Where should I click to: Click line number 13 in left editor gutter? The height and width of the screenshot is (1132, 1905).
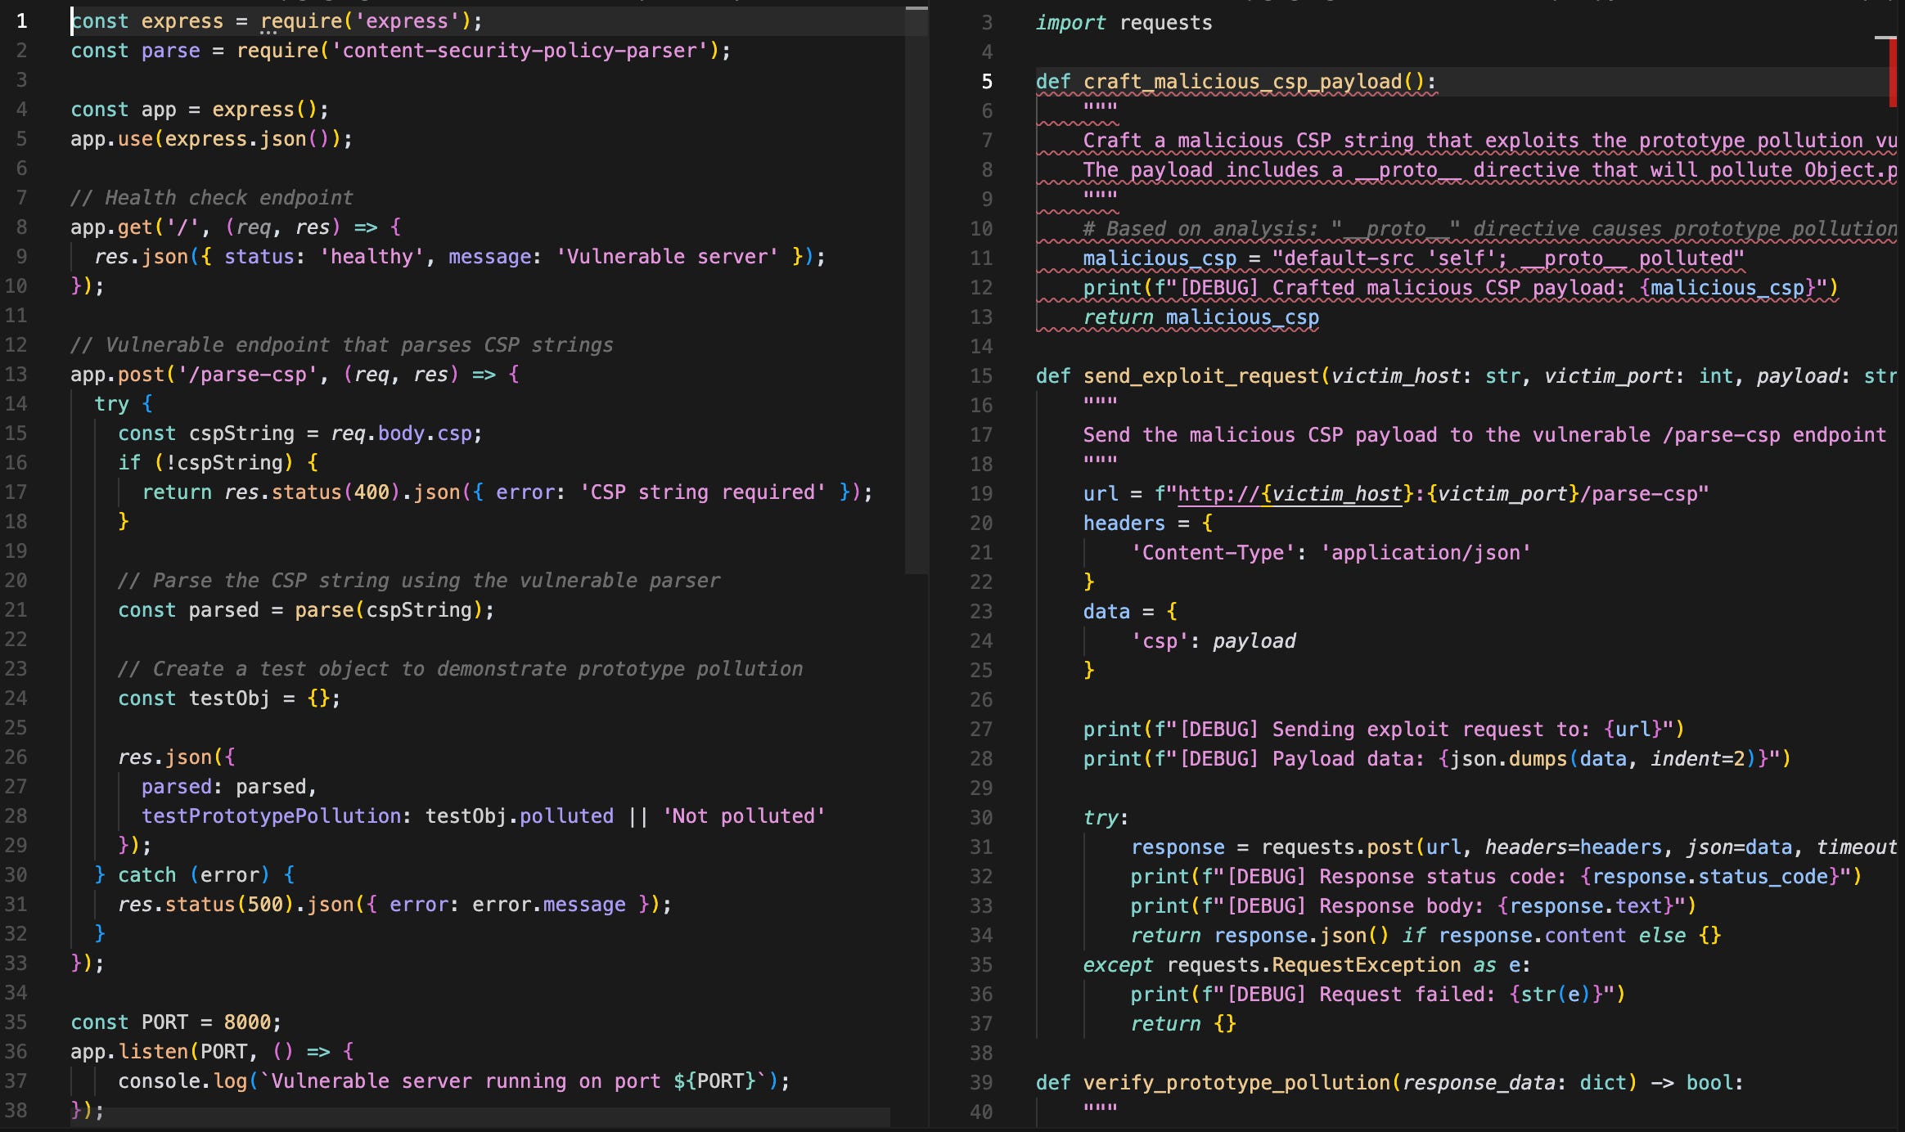click(16, 375)
